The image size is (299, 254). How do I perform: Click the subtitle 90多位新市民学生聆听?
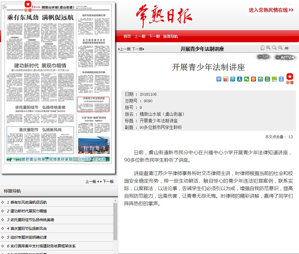(x=161, y=127)
